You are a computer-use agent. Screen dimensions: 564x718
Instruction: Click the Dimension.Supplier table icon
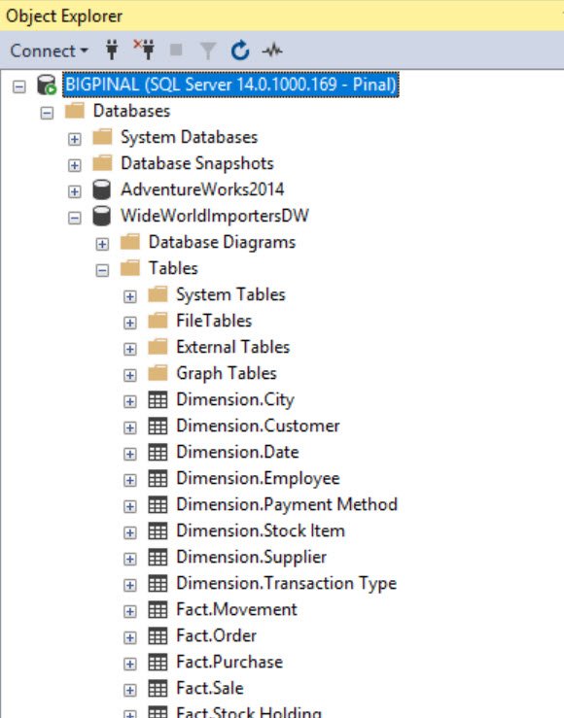[x=159, y=558]
